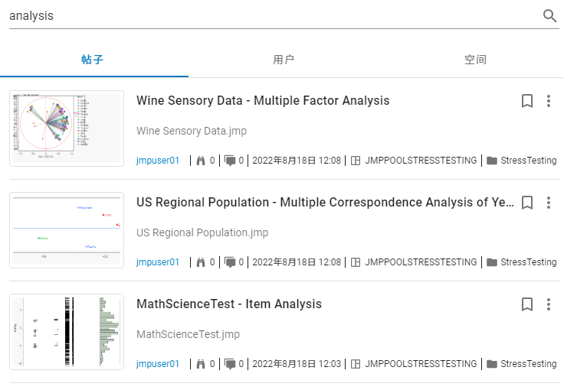564x390 pixels.
Task: Click StressTesting folder on MathScienceTest post
Action: pos(529,364)
